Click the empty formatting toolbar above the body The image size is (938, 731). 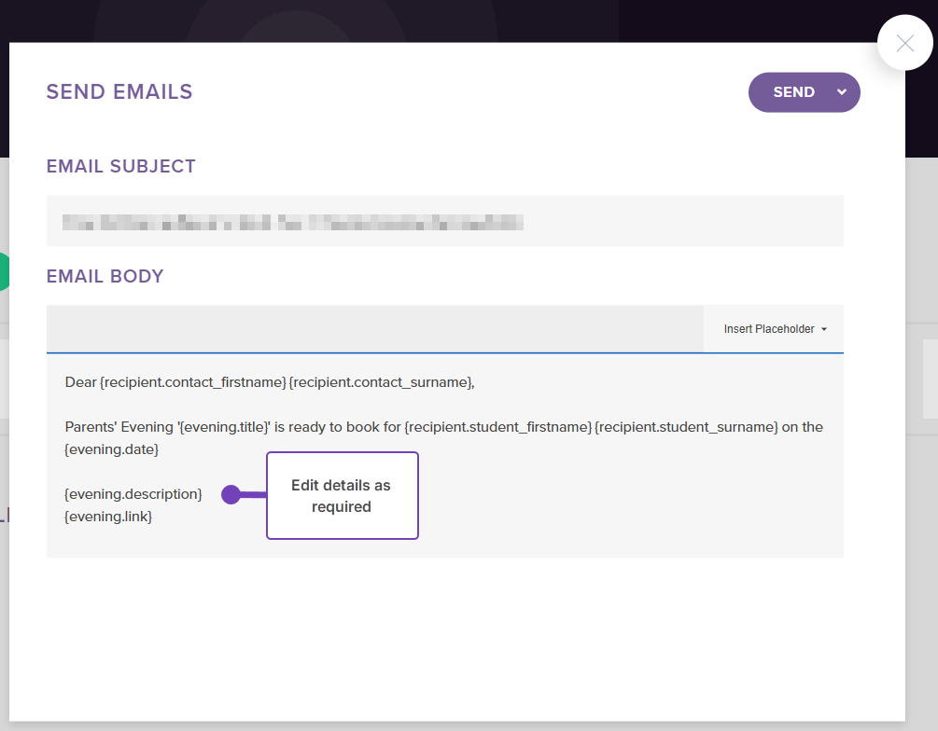pyautogui.click(x=373, y=329)
